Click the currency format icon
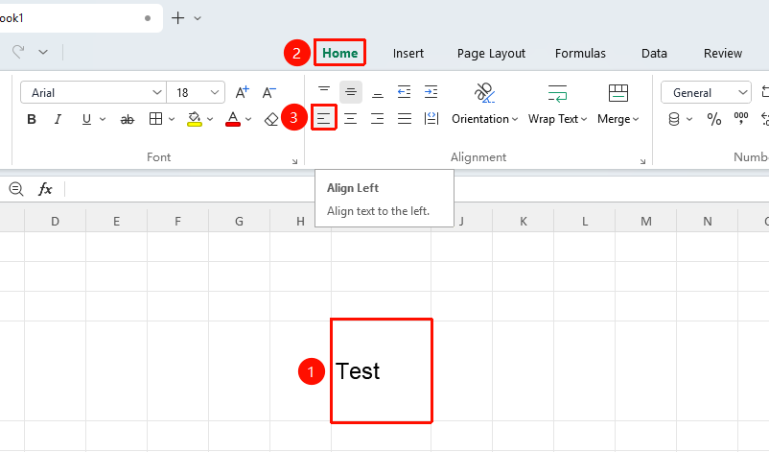The height and width of the screenshot is (452, 769). 674,119
